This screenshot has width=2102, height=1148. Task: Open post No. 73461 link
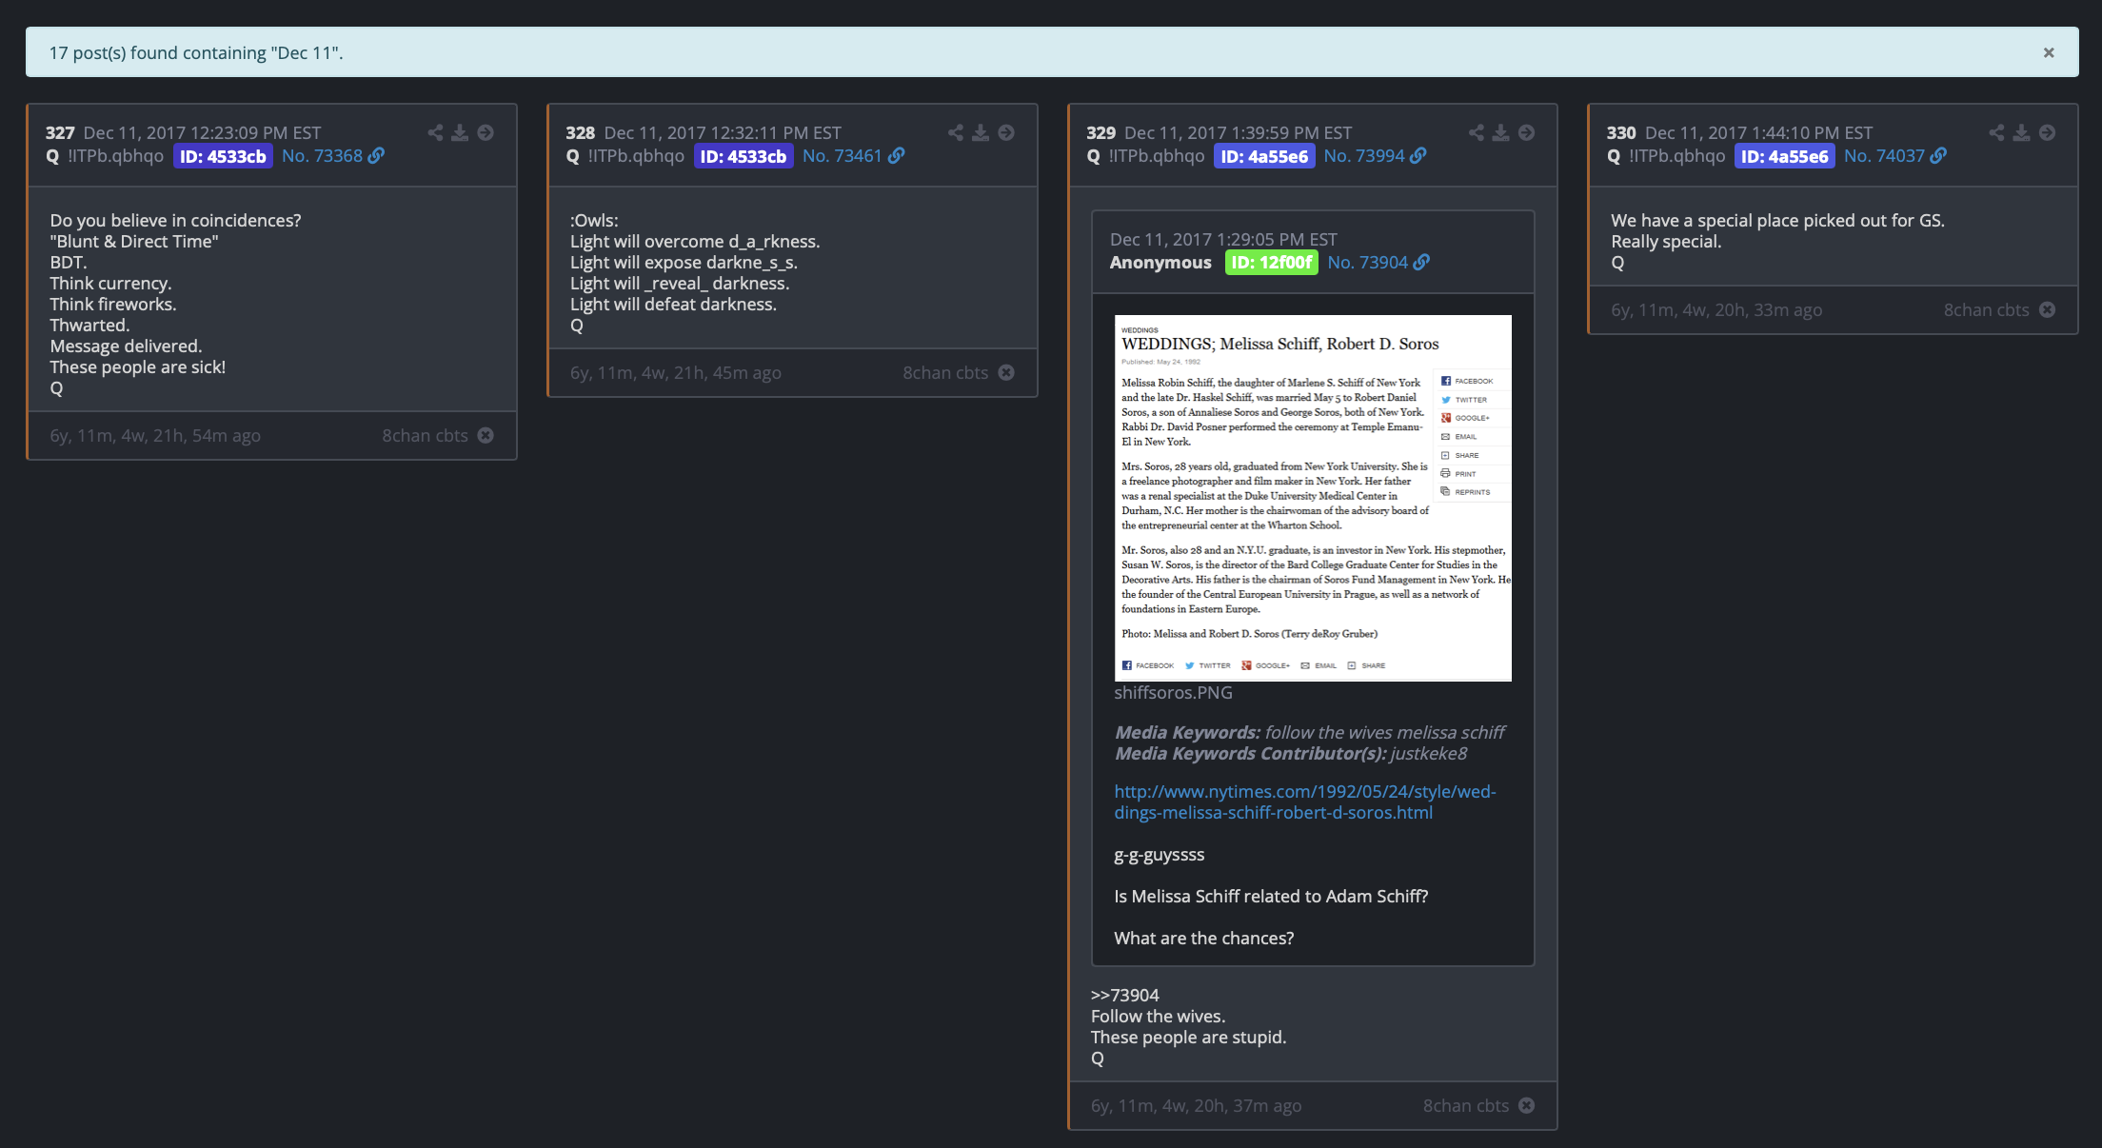843,155
